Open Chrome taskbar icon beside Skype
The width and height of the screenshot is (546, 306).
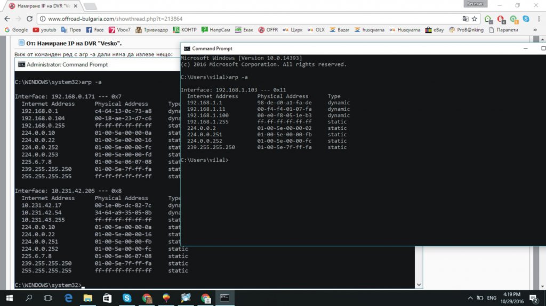(147, 298)
